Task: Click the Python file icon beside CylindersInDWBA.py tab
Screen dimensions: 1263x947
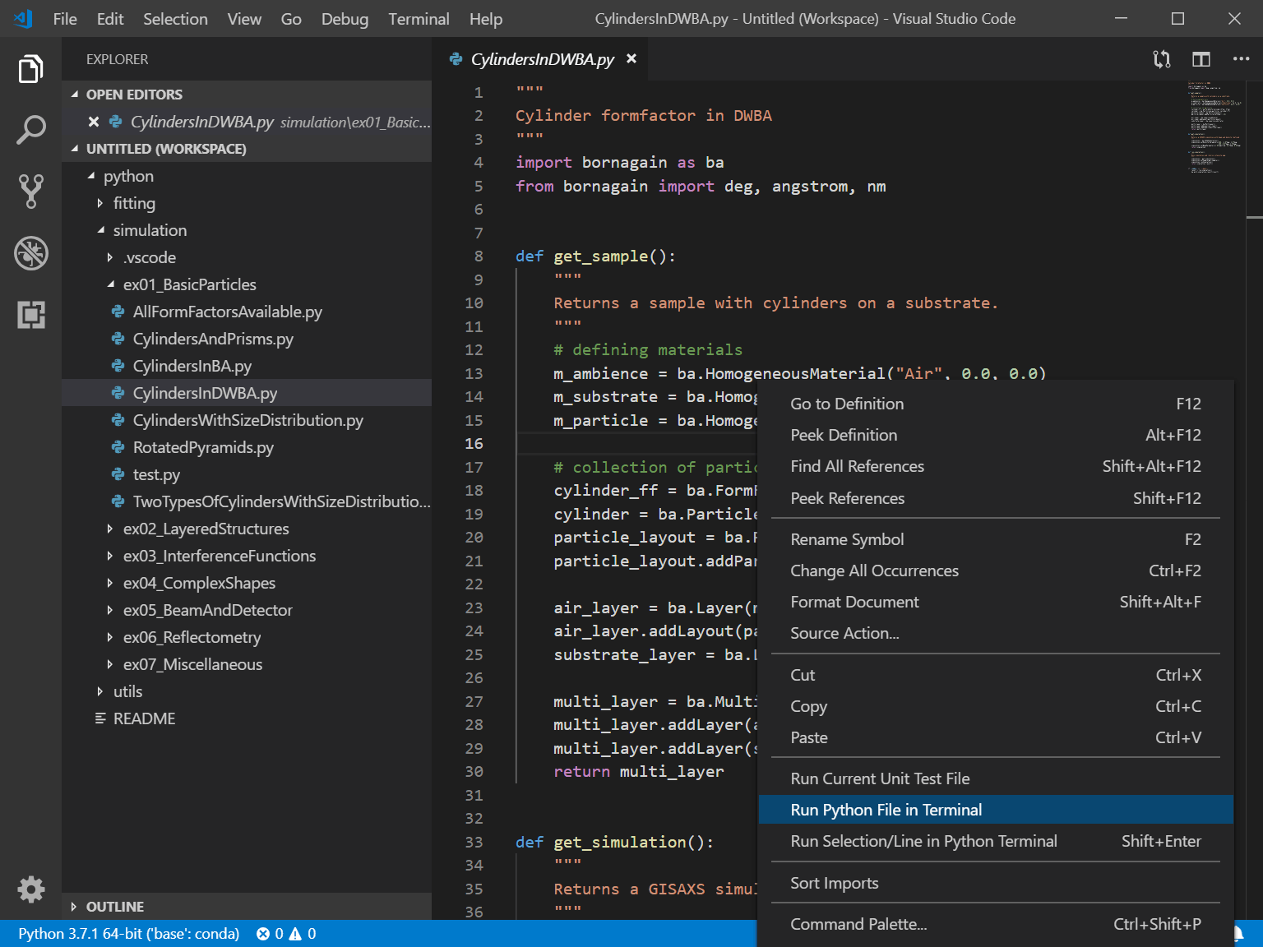Action: pos(455,58)
